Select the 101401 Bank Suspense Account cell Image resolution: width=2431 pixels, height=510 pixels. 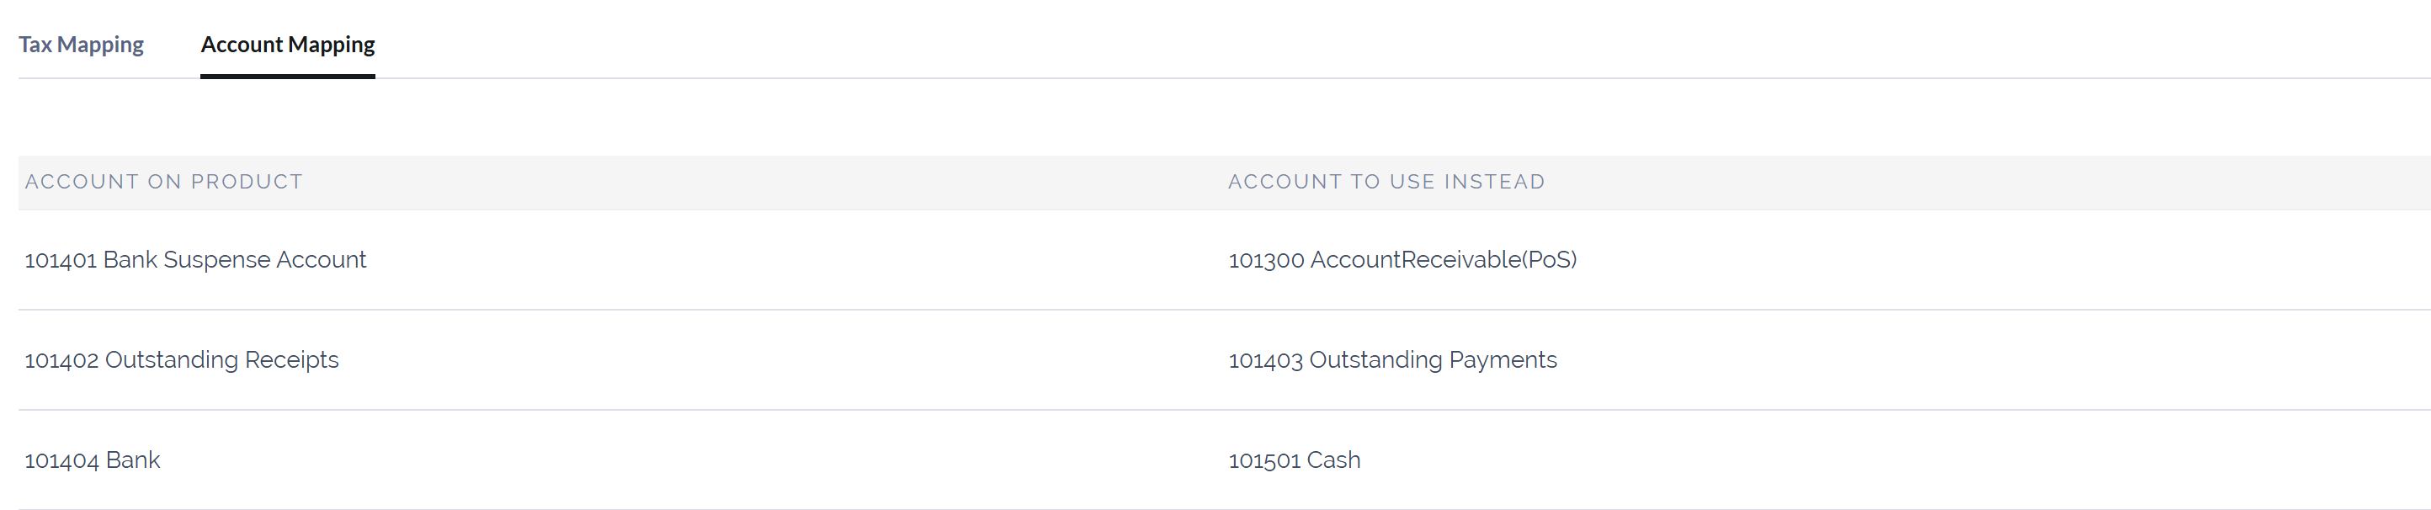195,259
